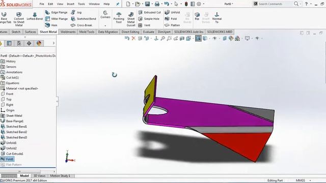Viewport: 326px width, 183px height.
Task: Open the File menu
Action: pos(42,4)
